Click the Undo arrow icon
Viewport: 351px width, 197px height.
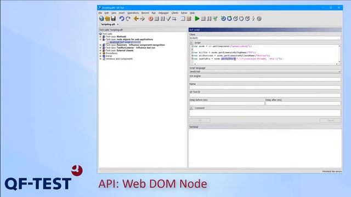coord(122,19)
